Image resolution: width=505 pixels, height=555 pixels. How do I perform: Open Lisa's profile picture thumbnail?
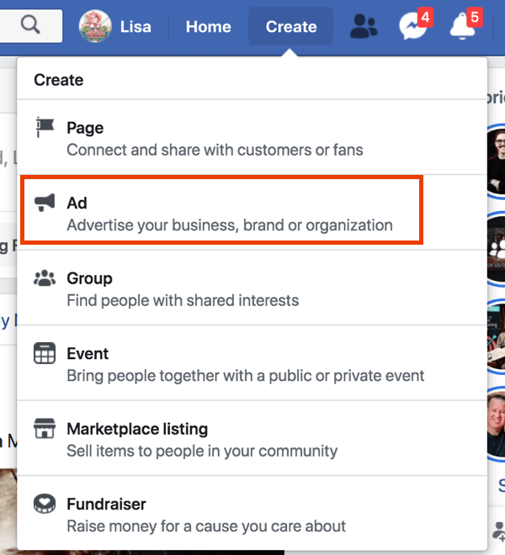coord(95,26)
